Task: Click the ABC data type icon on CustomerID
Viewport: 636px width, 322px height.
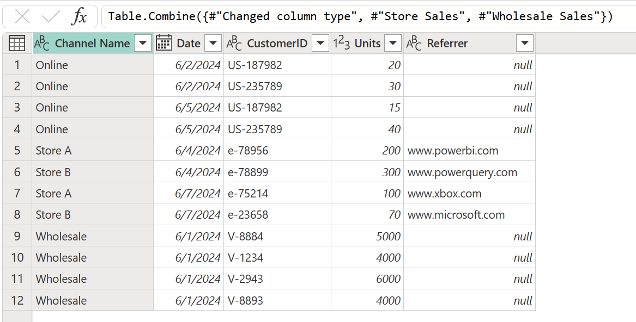Action: pos(235,43)
